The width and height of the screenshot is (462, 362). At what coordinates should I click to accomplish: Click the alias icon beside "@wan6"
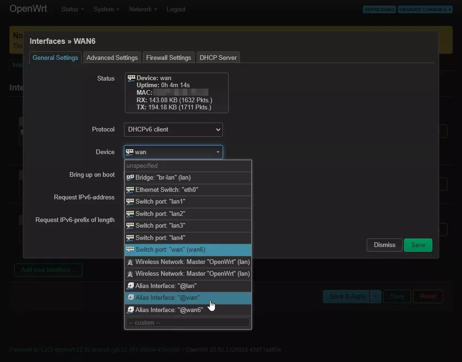130,310
